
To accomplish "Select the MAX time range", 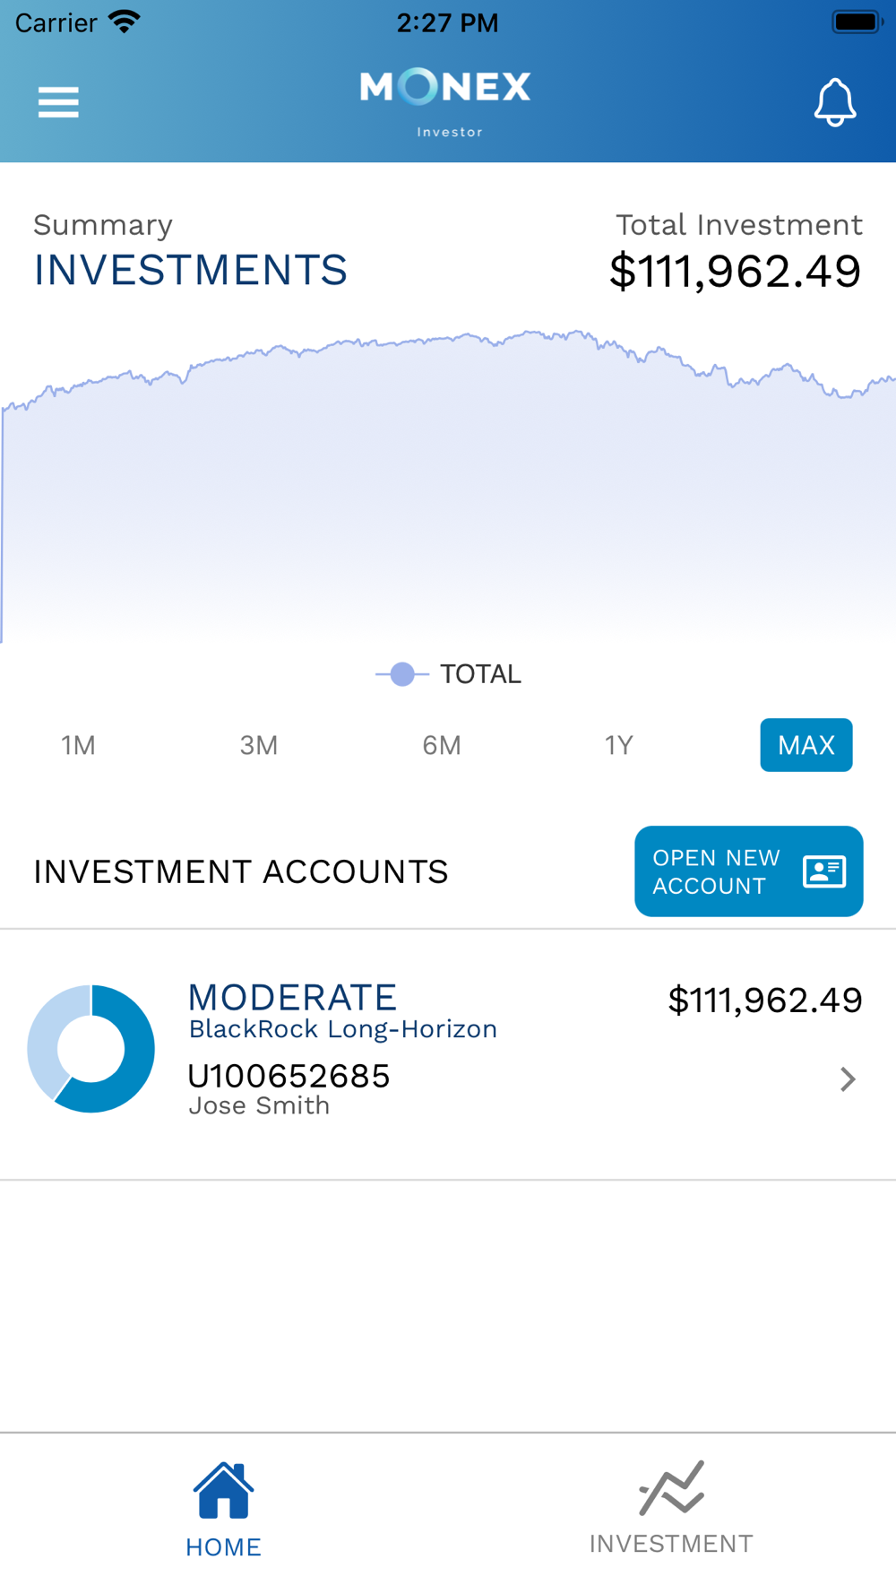I will click(x=806, y=745).
